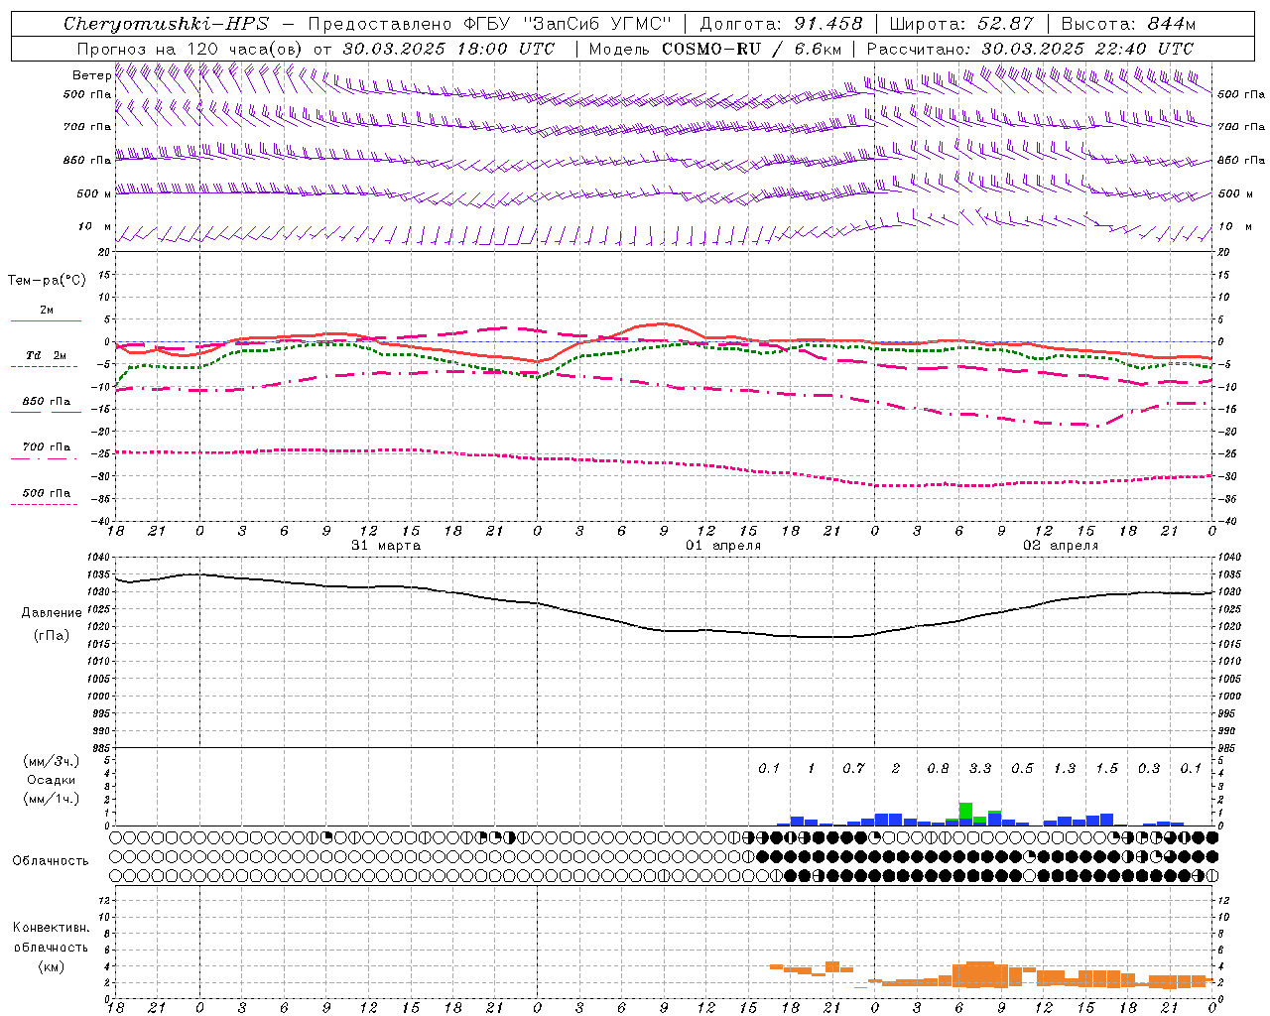Click the elevation text Высота: 844м

click(x=1128, y=24)
